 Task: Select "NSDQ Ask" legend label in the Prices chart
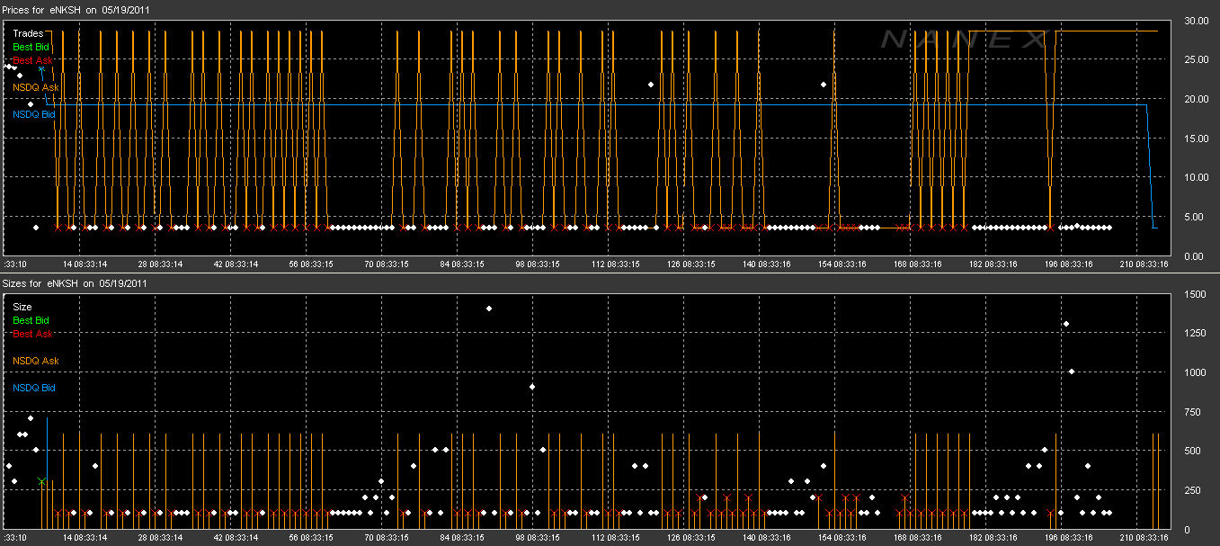click(36, 87)
